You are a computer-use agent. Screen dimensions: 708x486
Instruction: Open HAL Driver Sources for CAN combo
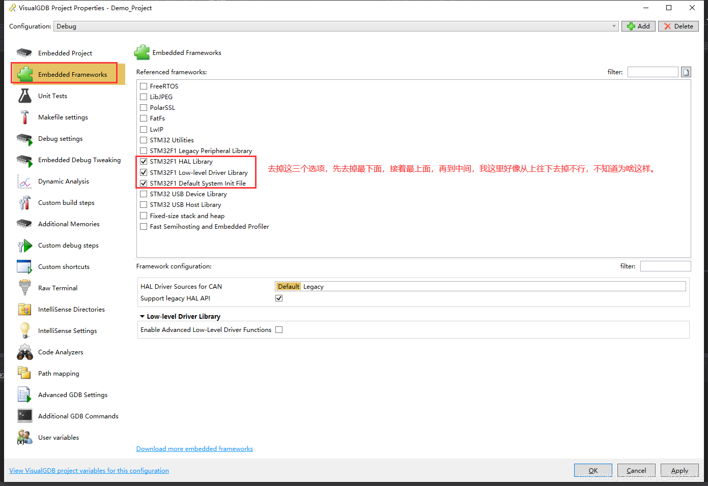click(480, 287)
